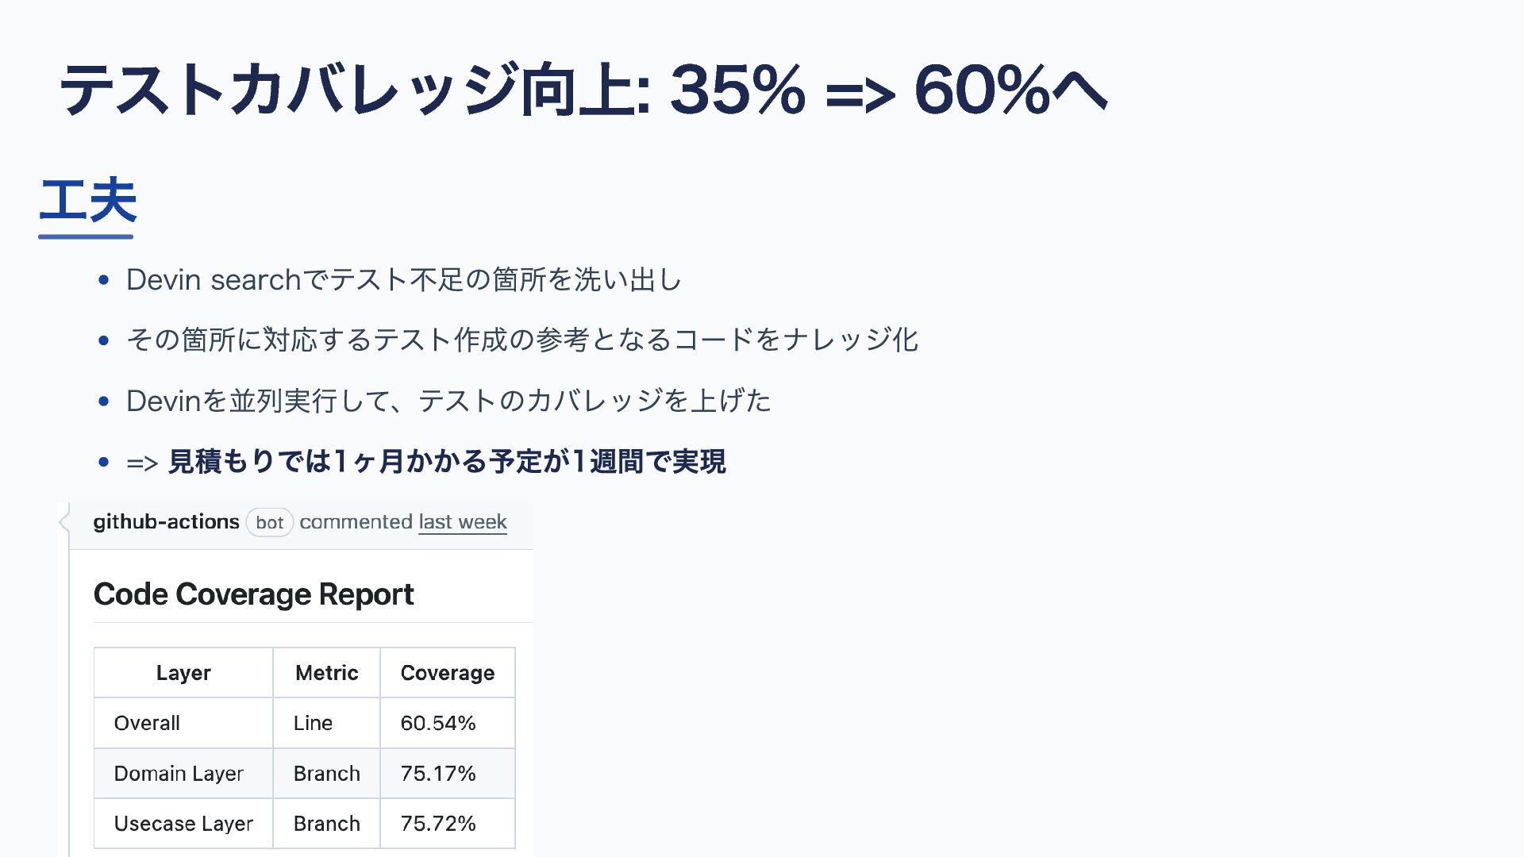Screen dimensions: 1524x857
Task: Click the 75.72% coverage cell
Action: 448,824
